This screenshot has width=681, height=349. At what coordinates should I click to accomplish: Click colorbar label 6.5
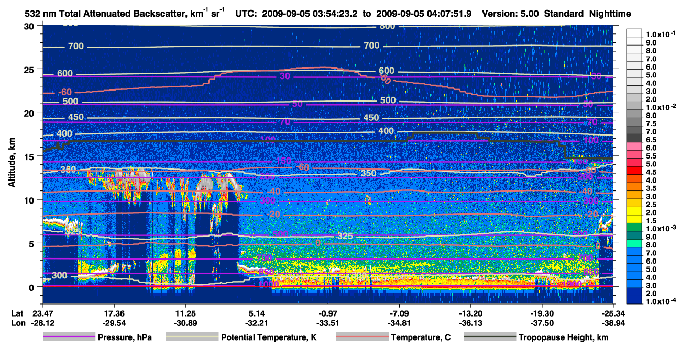coord(652,140)
